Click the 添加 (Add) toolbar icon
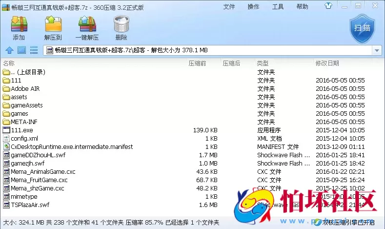The width and height of the screenshot is (385, 229). point(19,24)
